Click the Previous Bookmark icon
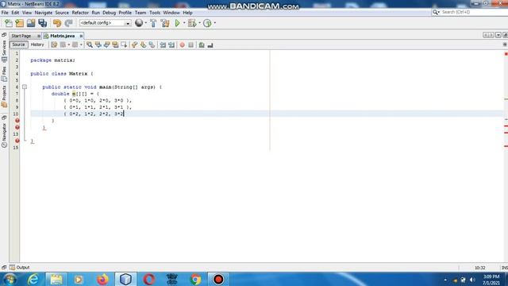Screen dimensions: 508x286 (x=134, y=45)
